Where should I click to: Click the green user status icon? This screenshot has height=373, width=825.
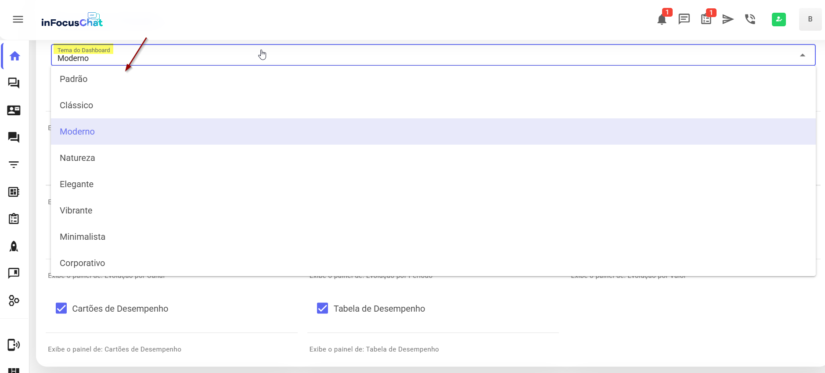click(x=778, y=19)
